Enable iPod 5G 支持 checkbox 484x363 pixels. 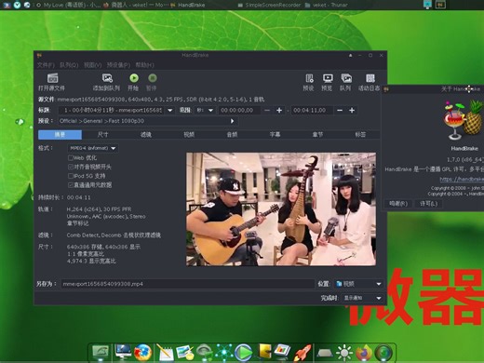71,176
